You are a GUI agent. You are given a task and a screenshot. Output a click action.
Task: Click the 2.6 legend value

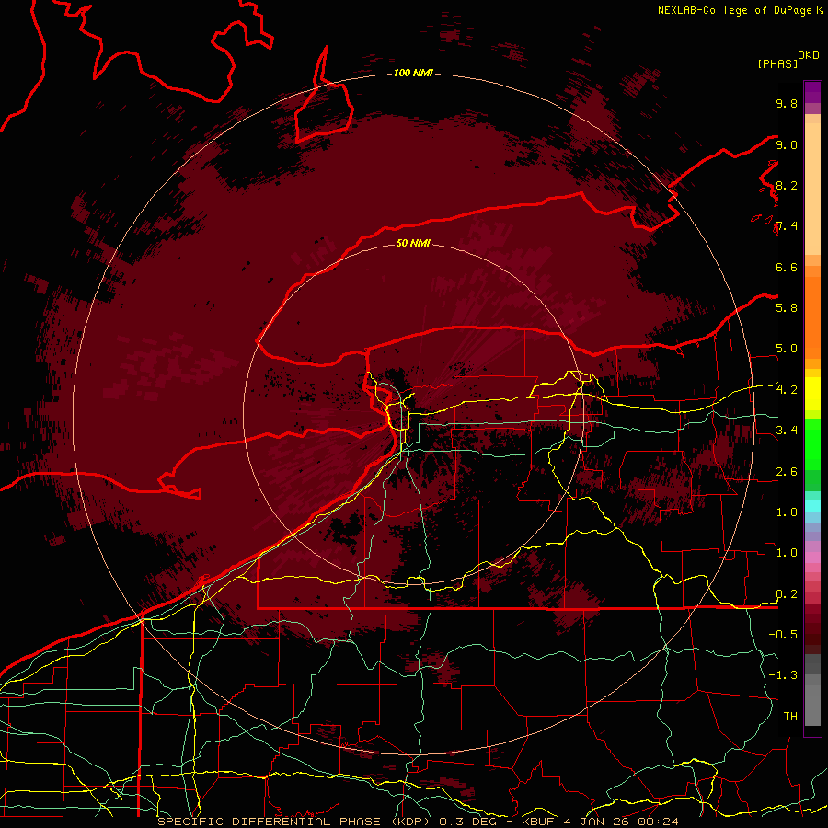tap(787, 472)
